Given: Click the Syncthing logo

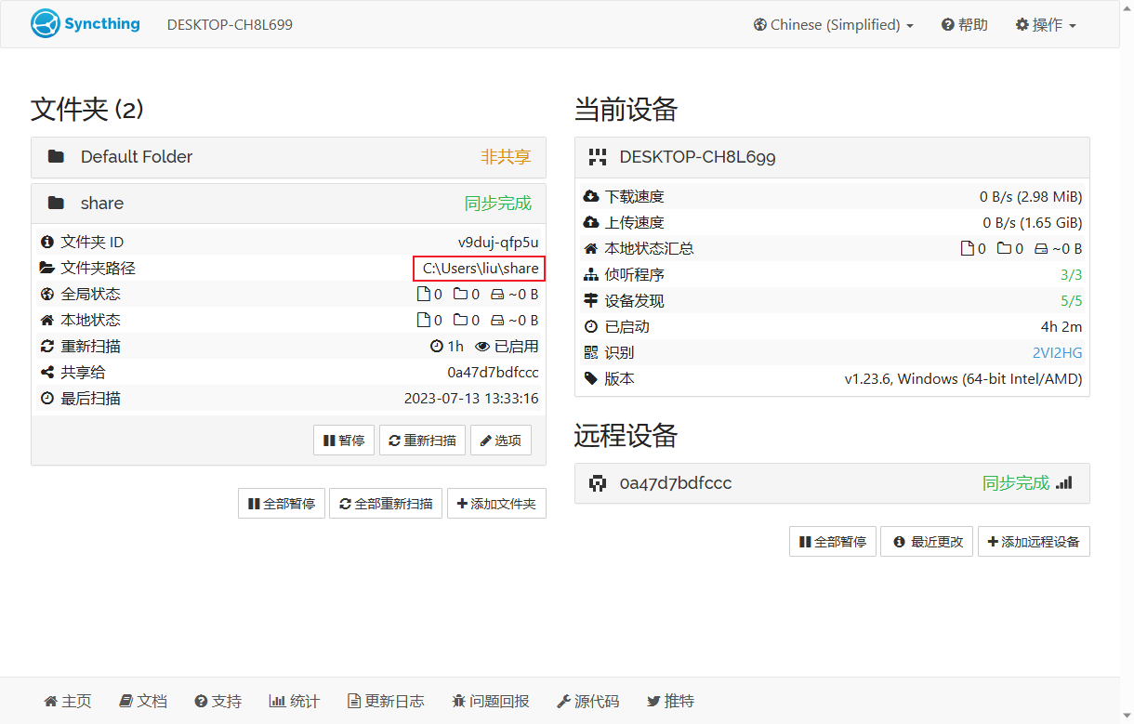Looking at the screenshot, I should click(x=85, y=24).
